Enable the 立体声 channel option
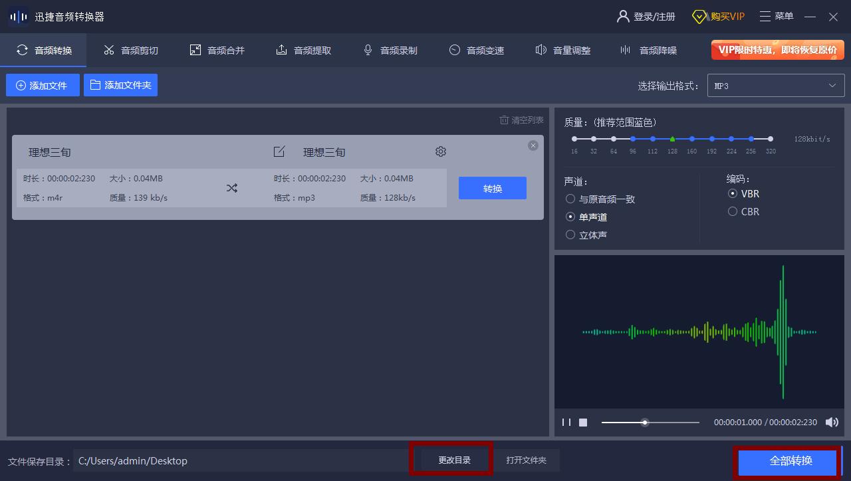Viewport: 851px width, 481px height. [570, 234]
